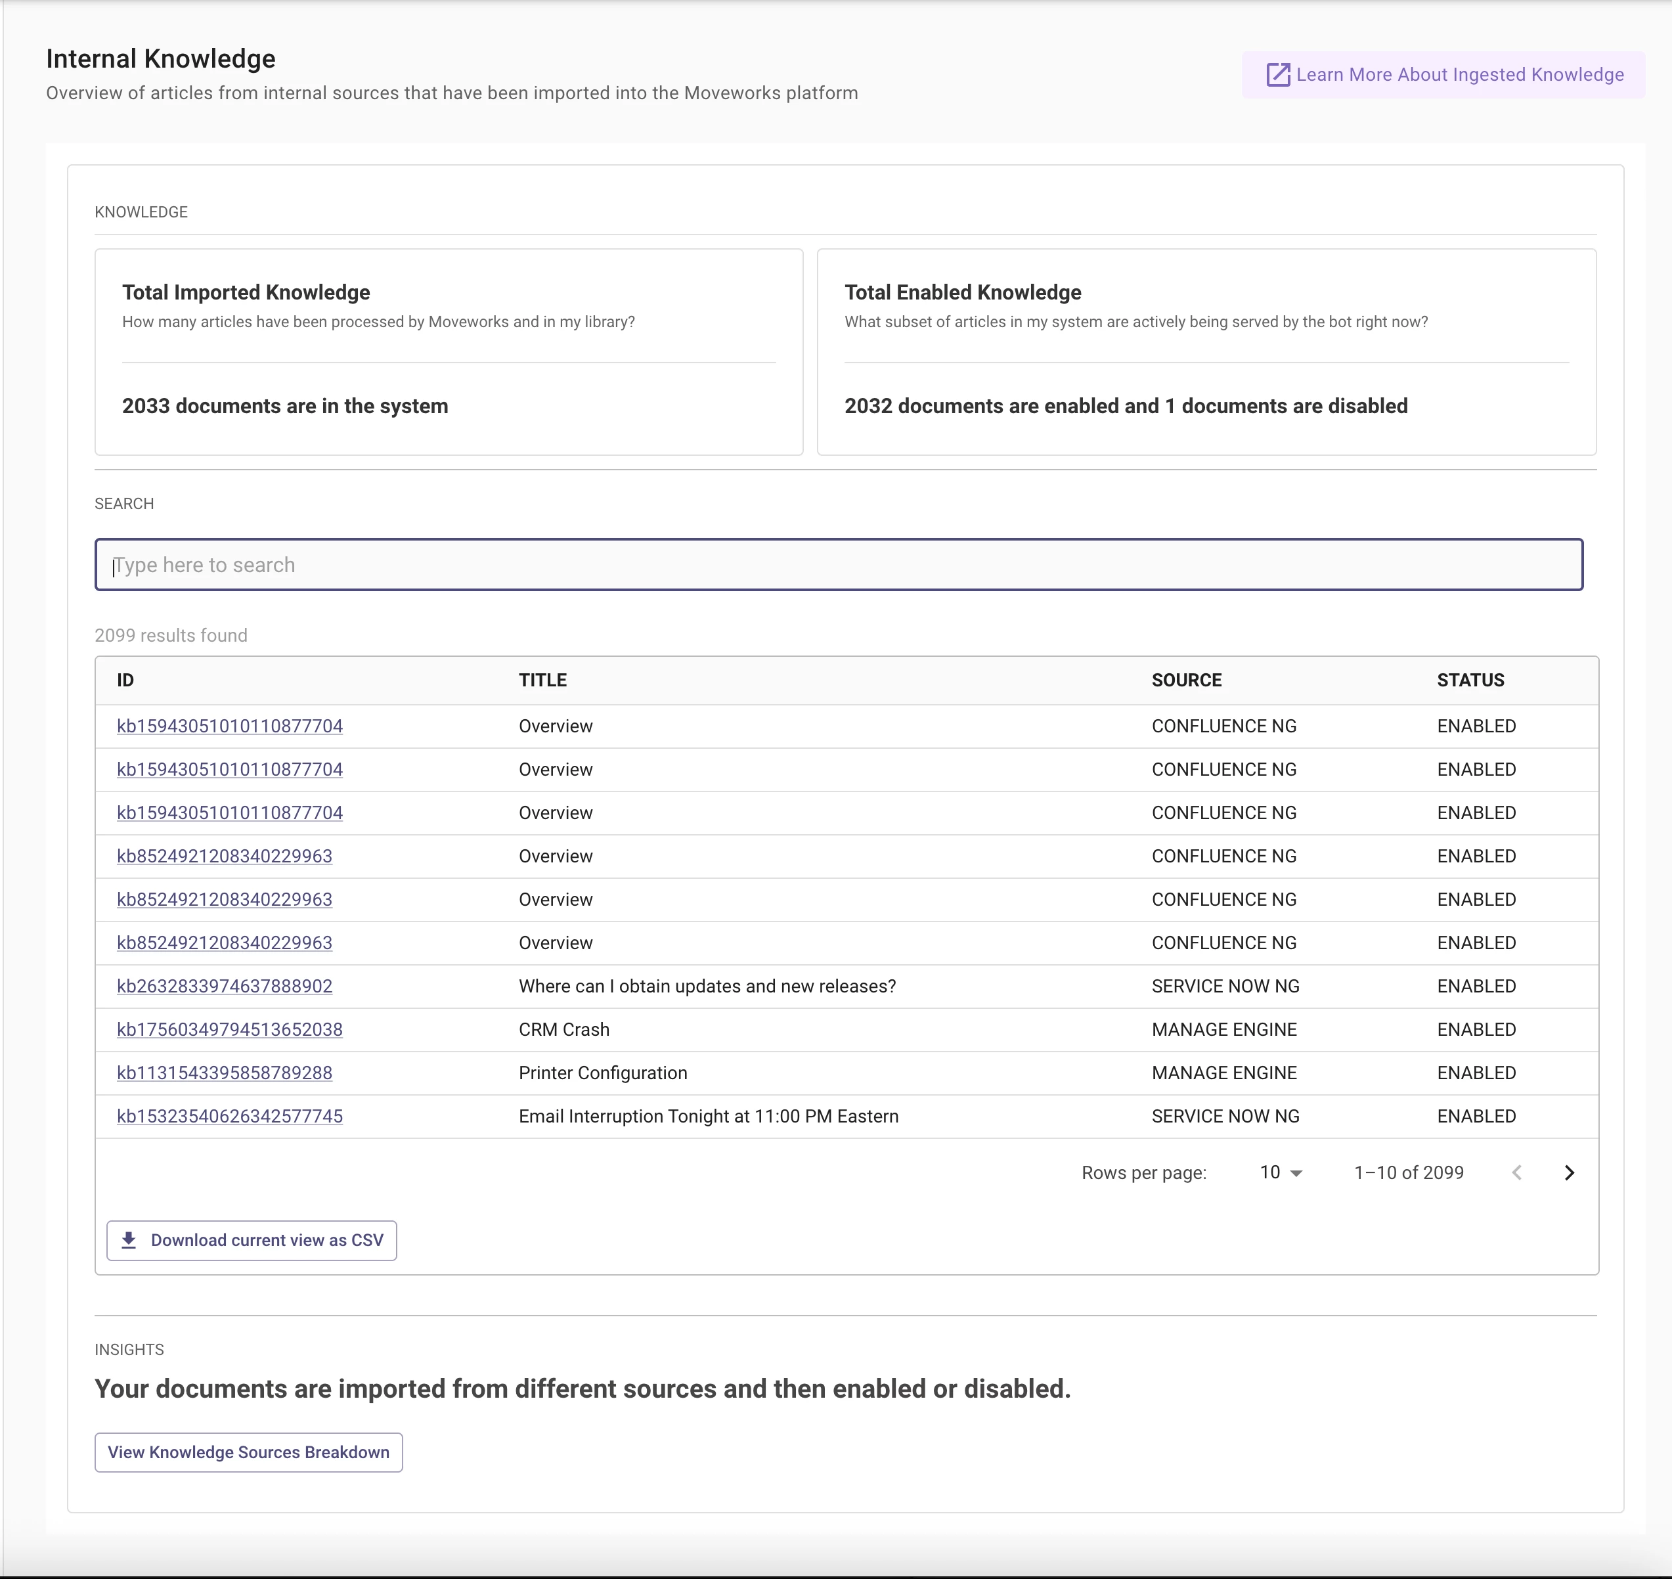Open article kb2632833974637888902
Image resolution: width=1672 pixels, height=1579 pixels.
[225, 986]
